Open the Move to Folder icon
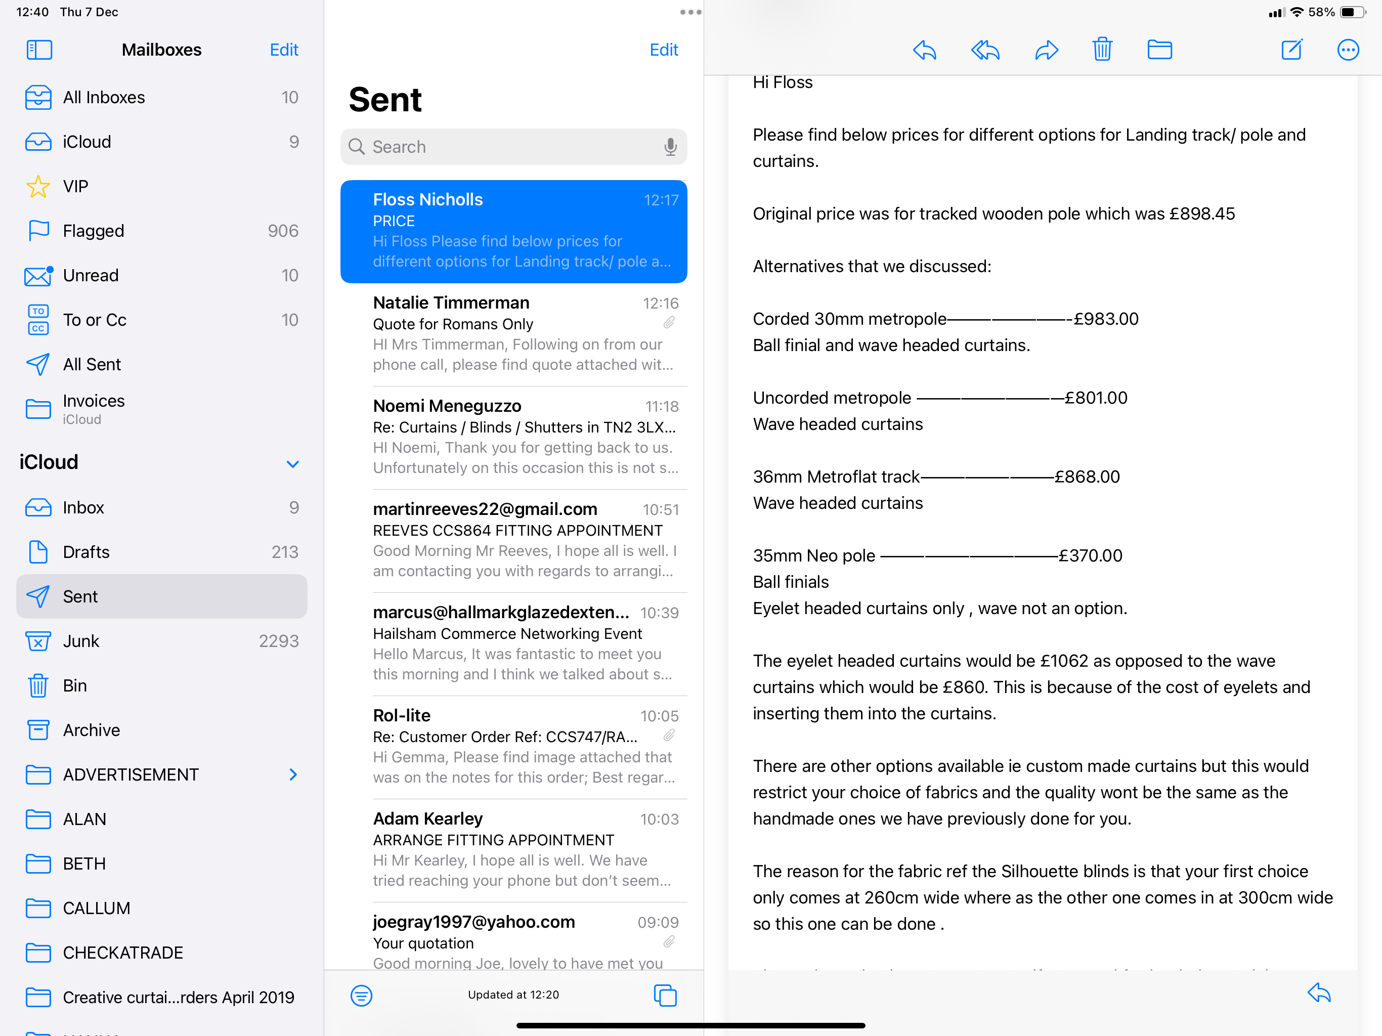1382x1036 pixels. coord(1159,50)
